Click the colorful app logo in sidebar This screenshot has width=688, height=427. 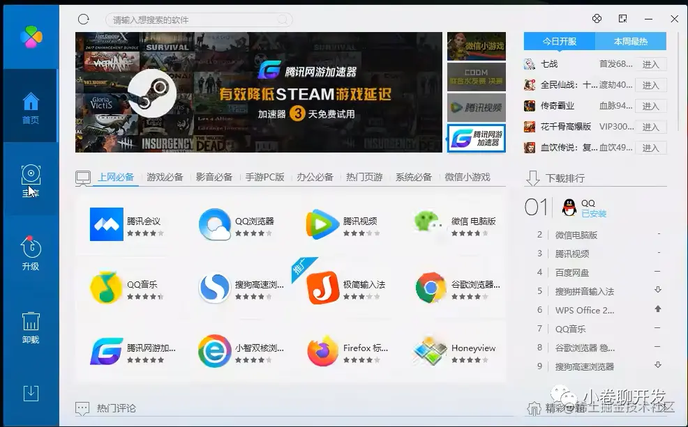click(x=31, y=37)
